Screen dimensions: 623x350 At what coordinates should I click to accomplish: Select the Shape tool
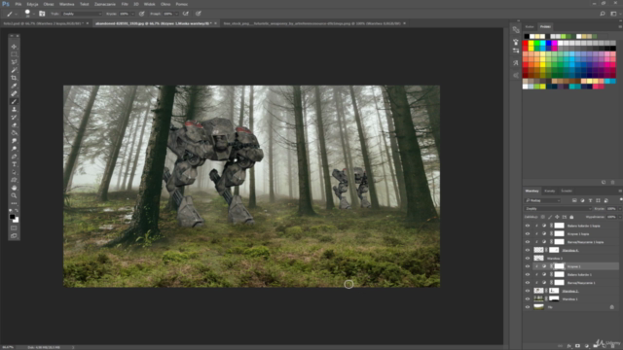pos(14,180)
